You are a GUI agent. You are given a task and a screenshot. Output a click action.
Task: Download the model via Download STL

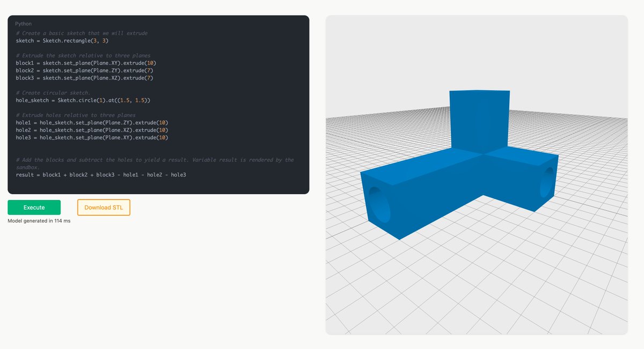point(104,207)
